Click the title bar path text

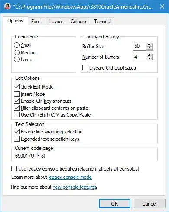coord(83,6)
